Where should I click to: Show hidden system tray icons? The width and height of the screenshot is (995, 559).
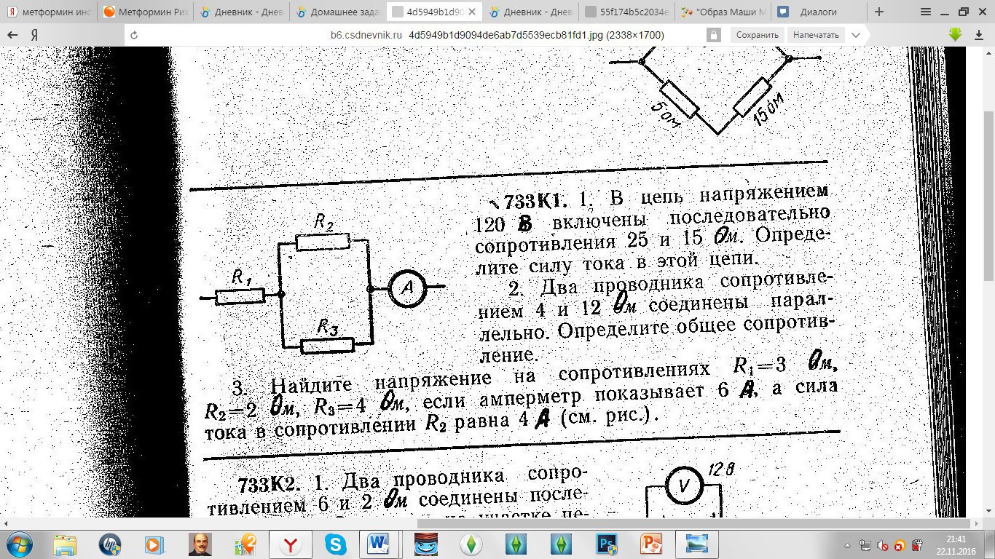point(846,544)
